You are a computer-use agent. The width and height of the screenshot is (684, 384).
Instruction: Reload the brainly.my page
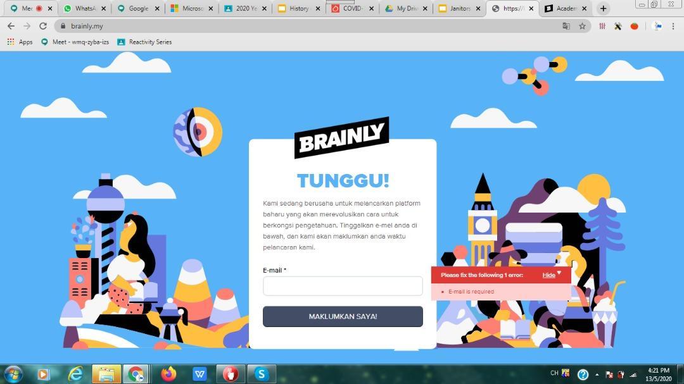coord(43,26)
